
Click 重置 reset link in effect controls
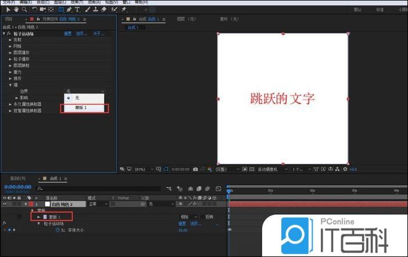point(67,34)
